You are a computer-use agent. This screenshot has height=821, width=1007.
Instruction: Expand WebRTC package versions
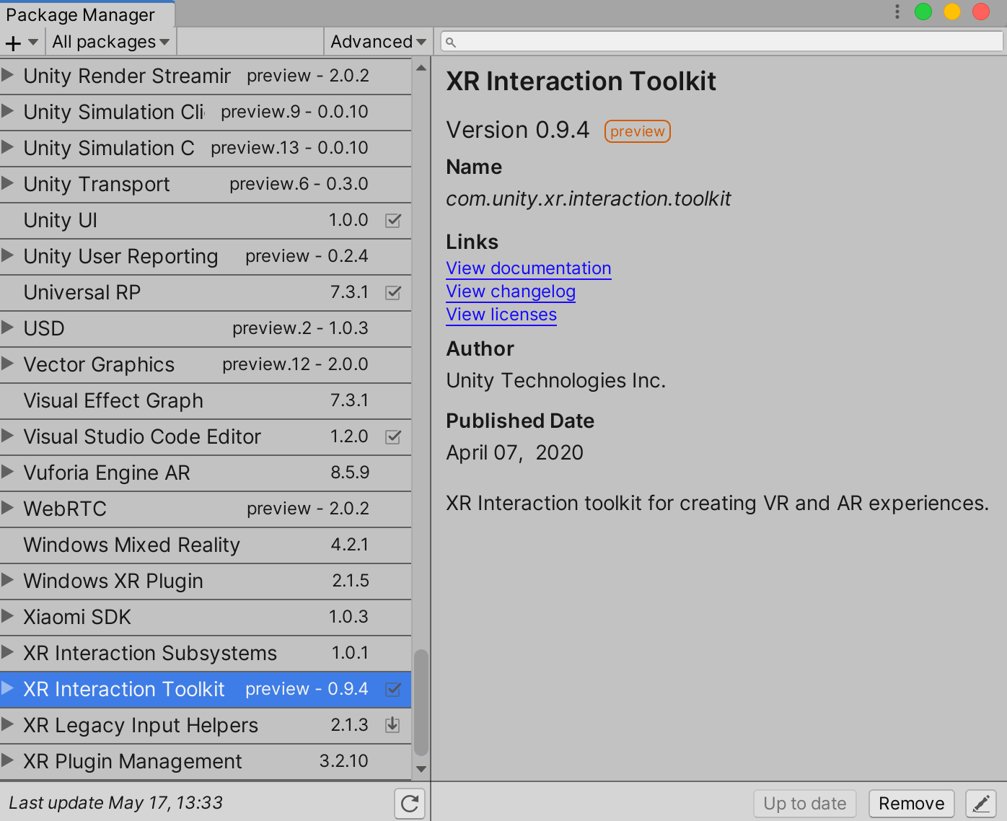coord(8,507)
